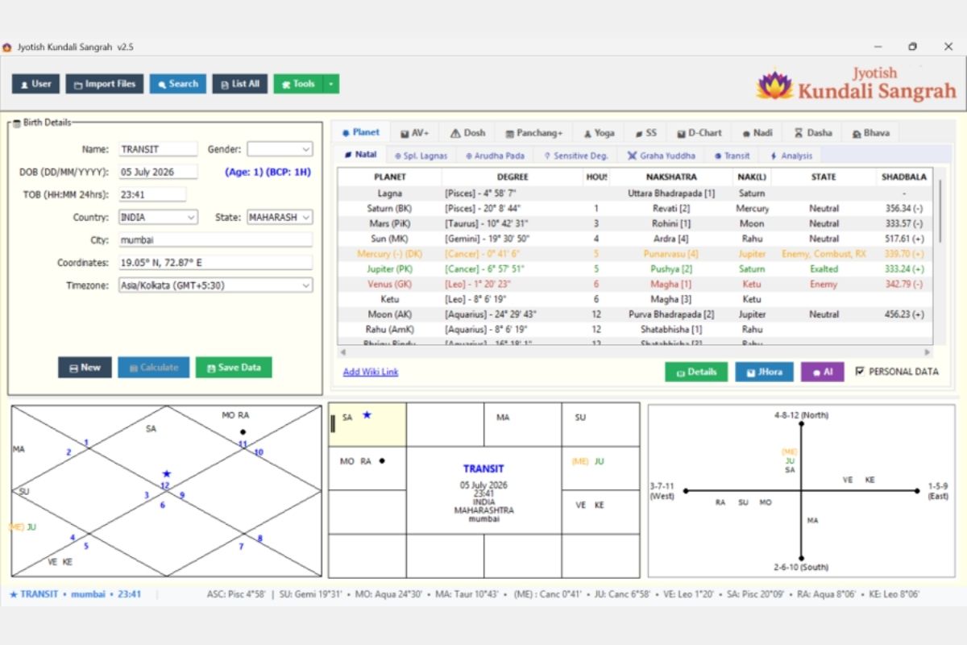
Task: Toggle the PERSONAL DATA checkbox
Action: tap(860, 372)
